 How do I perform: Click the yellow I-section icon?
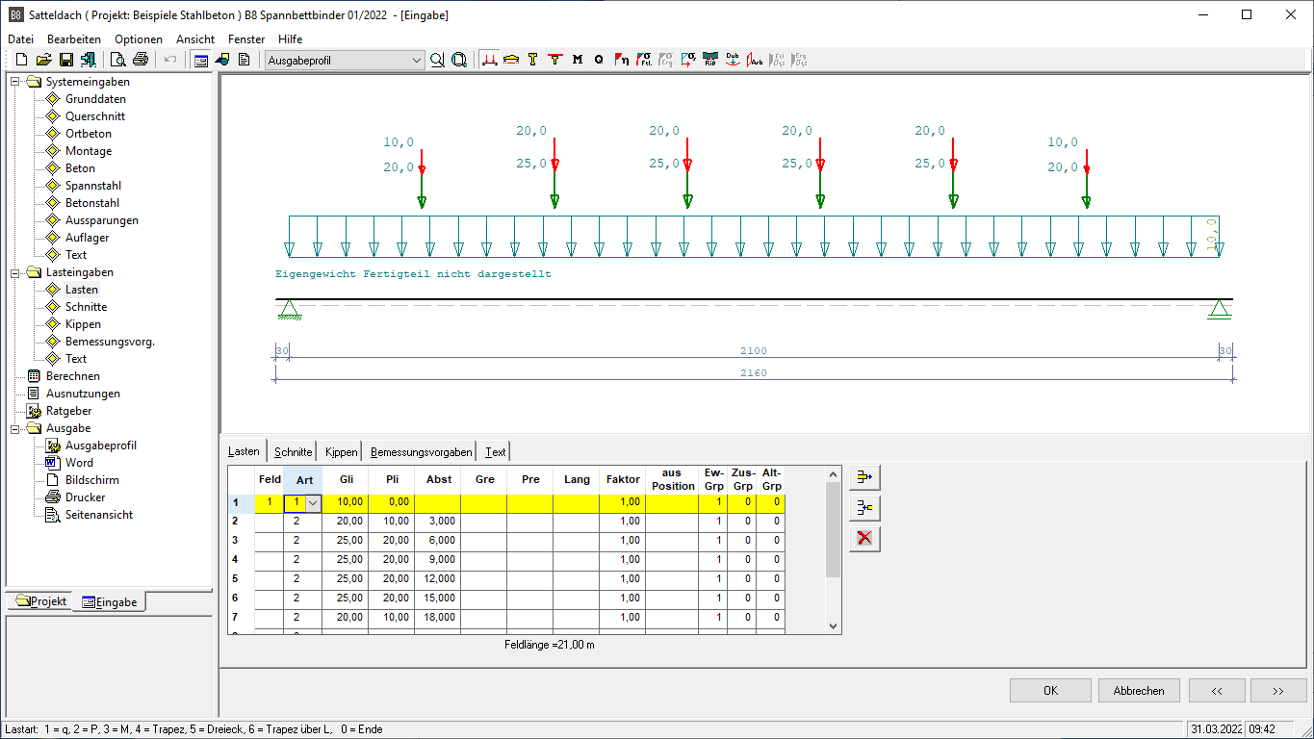point(532,60)
